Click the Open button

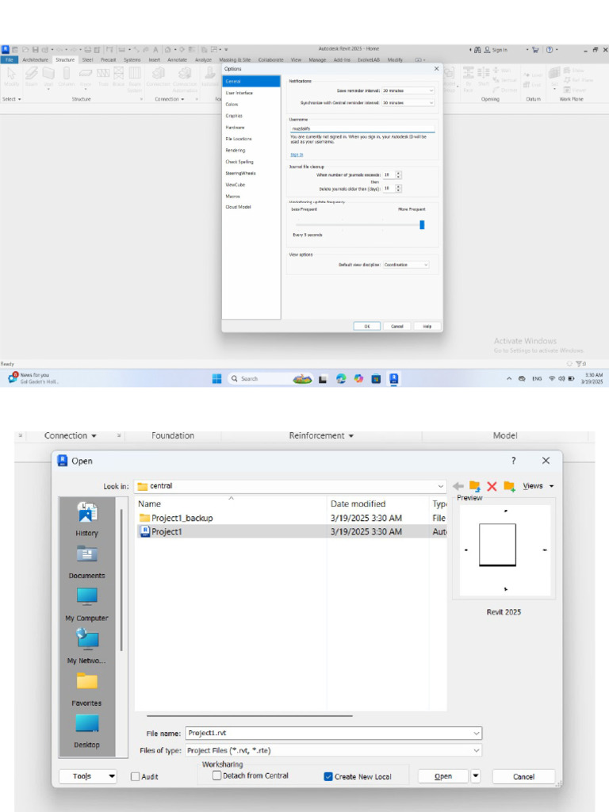[x=442, y=776]
